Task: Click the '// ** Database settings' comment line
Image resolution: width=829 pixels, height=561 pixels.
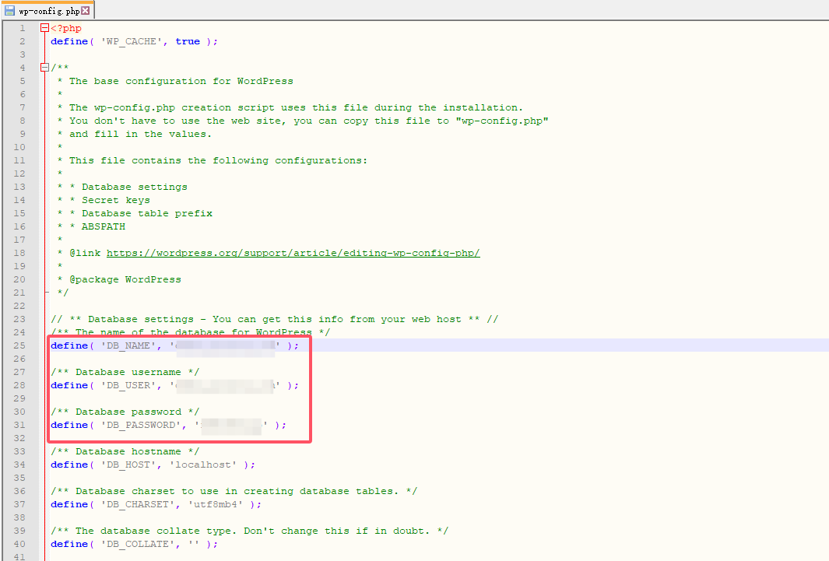Action: (275, 319)
